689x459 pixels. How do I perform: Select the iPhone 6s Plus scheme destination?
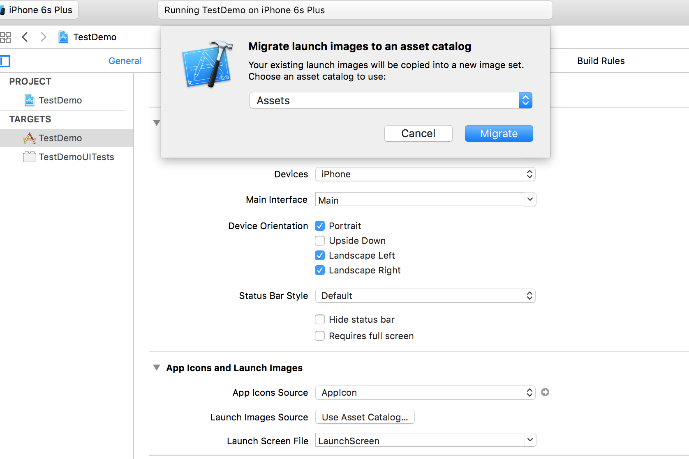coord(40,10)
